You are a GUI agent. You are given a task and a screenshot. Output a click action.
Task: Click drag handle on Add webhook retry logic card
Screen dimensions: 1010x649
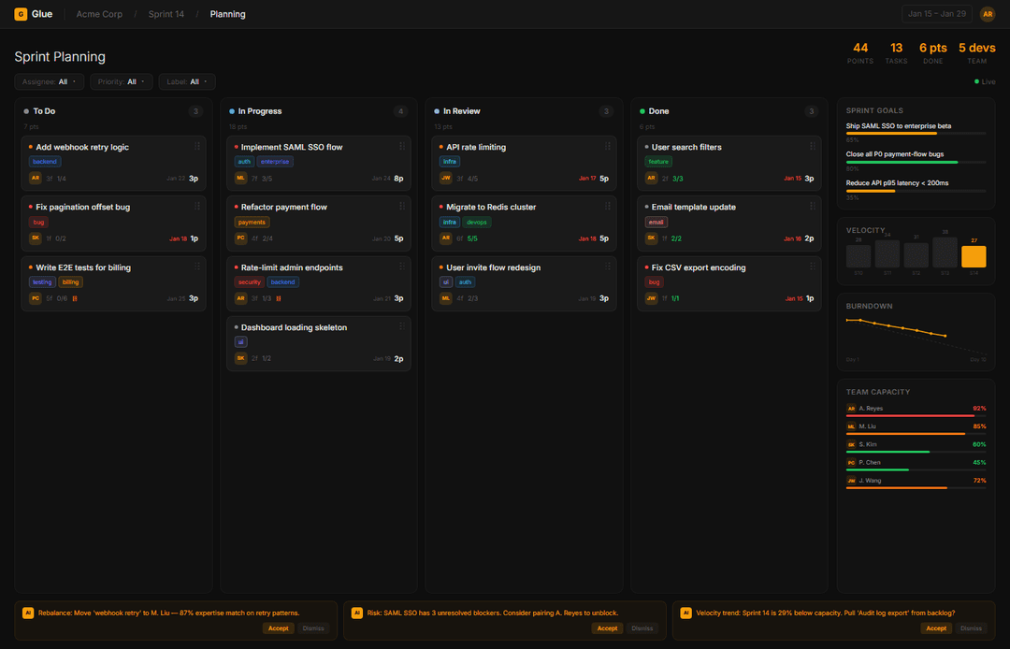pos(197,146)
